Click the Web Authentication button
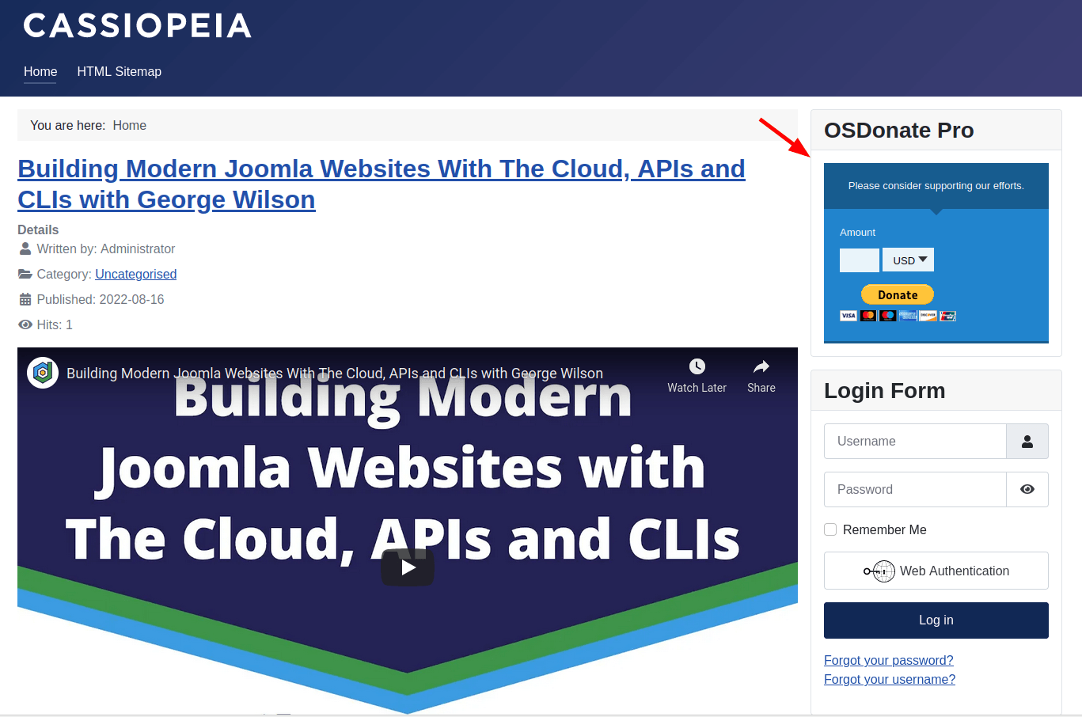Viewport: 1082px width, 717px height. point(936,571)
